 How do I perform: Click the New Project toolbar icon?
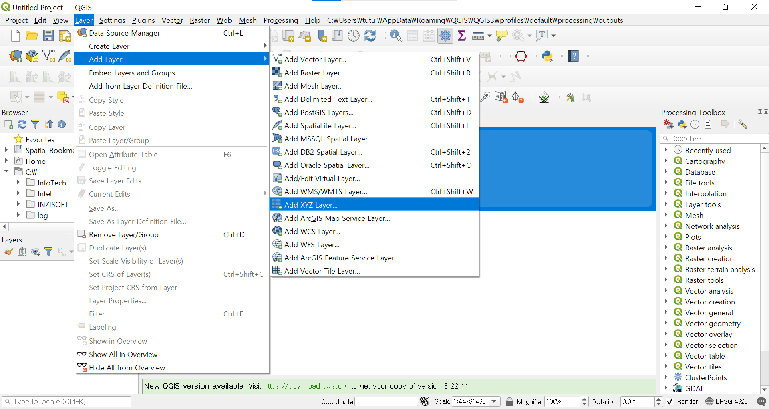[x=15, y=36]
